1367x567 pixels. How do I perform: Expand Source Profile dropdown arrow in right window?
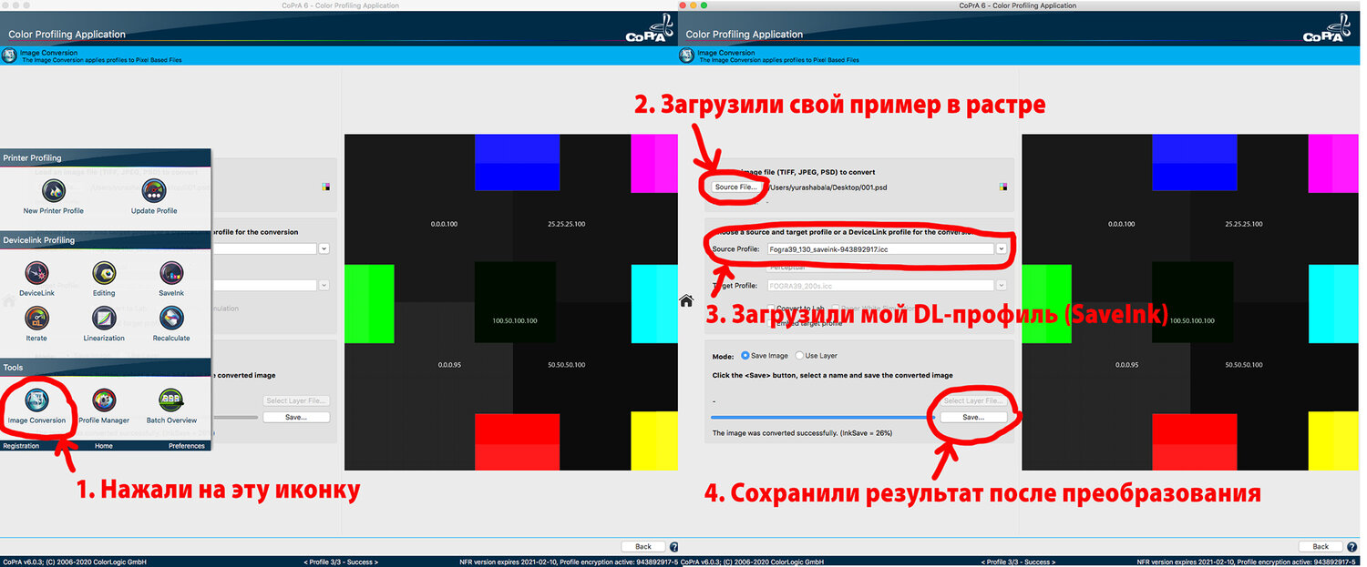(1002, 248)
